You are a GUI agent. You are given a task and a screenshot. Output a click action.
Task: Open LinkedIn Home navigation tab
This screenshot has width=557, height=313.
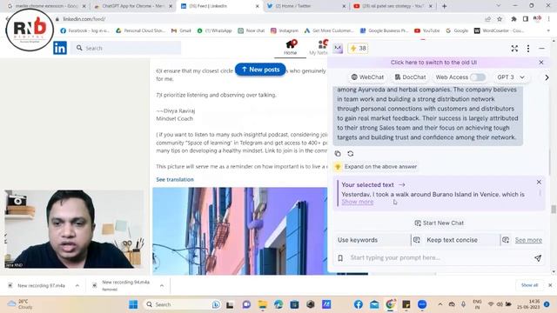click(290, 48)
